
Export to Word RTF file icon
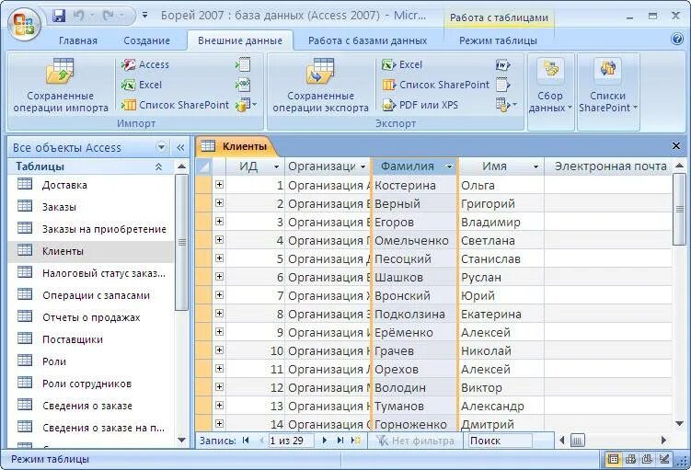tap(502, 64)
